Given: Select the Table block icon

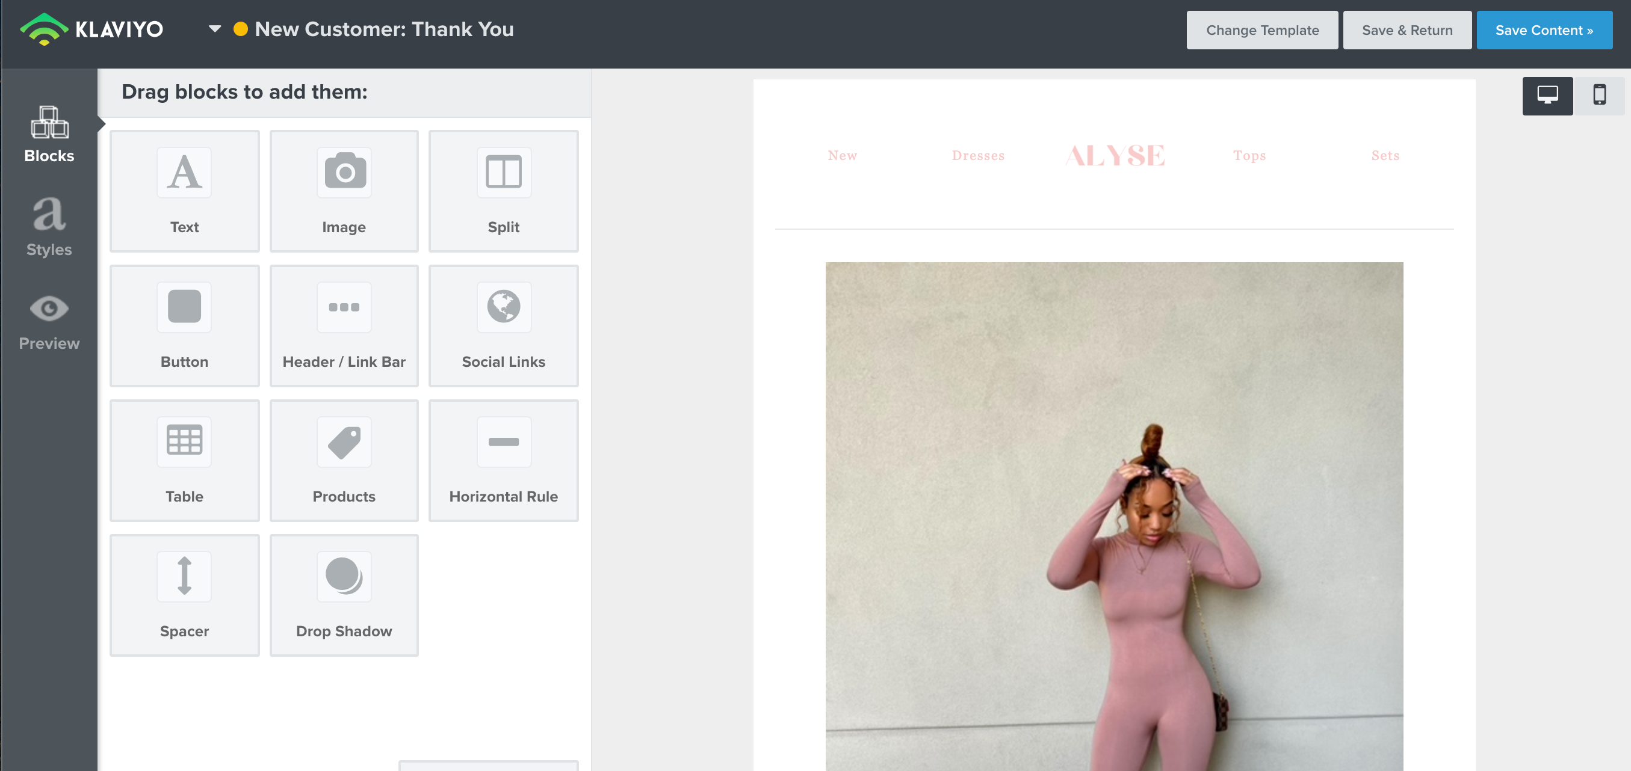Looking at the screenshot, I should tap(184, 441).
